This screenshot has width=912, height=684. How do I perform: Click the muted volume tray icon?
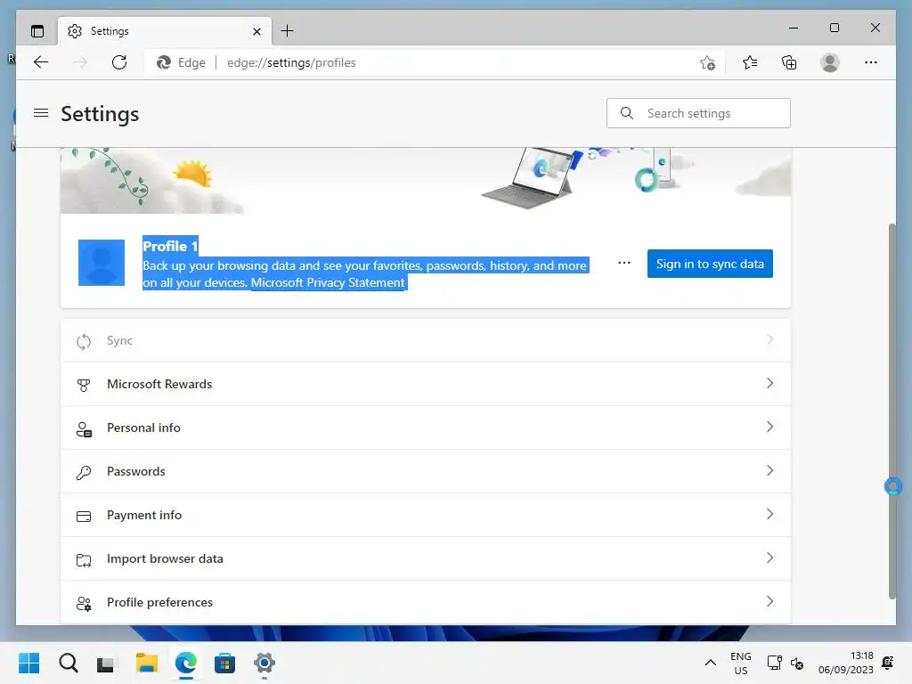click(797, 663)
